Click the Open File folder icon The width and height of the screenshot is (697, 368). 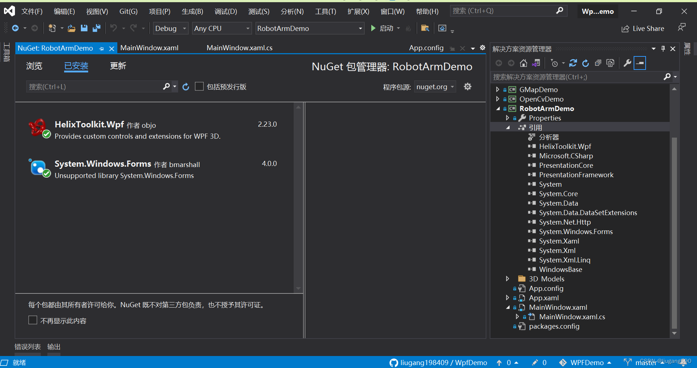[x=71, y=28]
